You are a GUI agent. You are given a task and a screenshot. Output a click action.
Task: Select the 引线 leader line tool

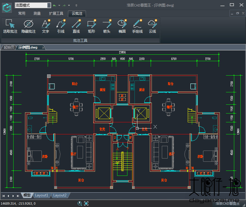[61, 26]
